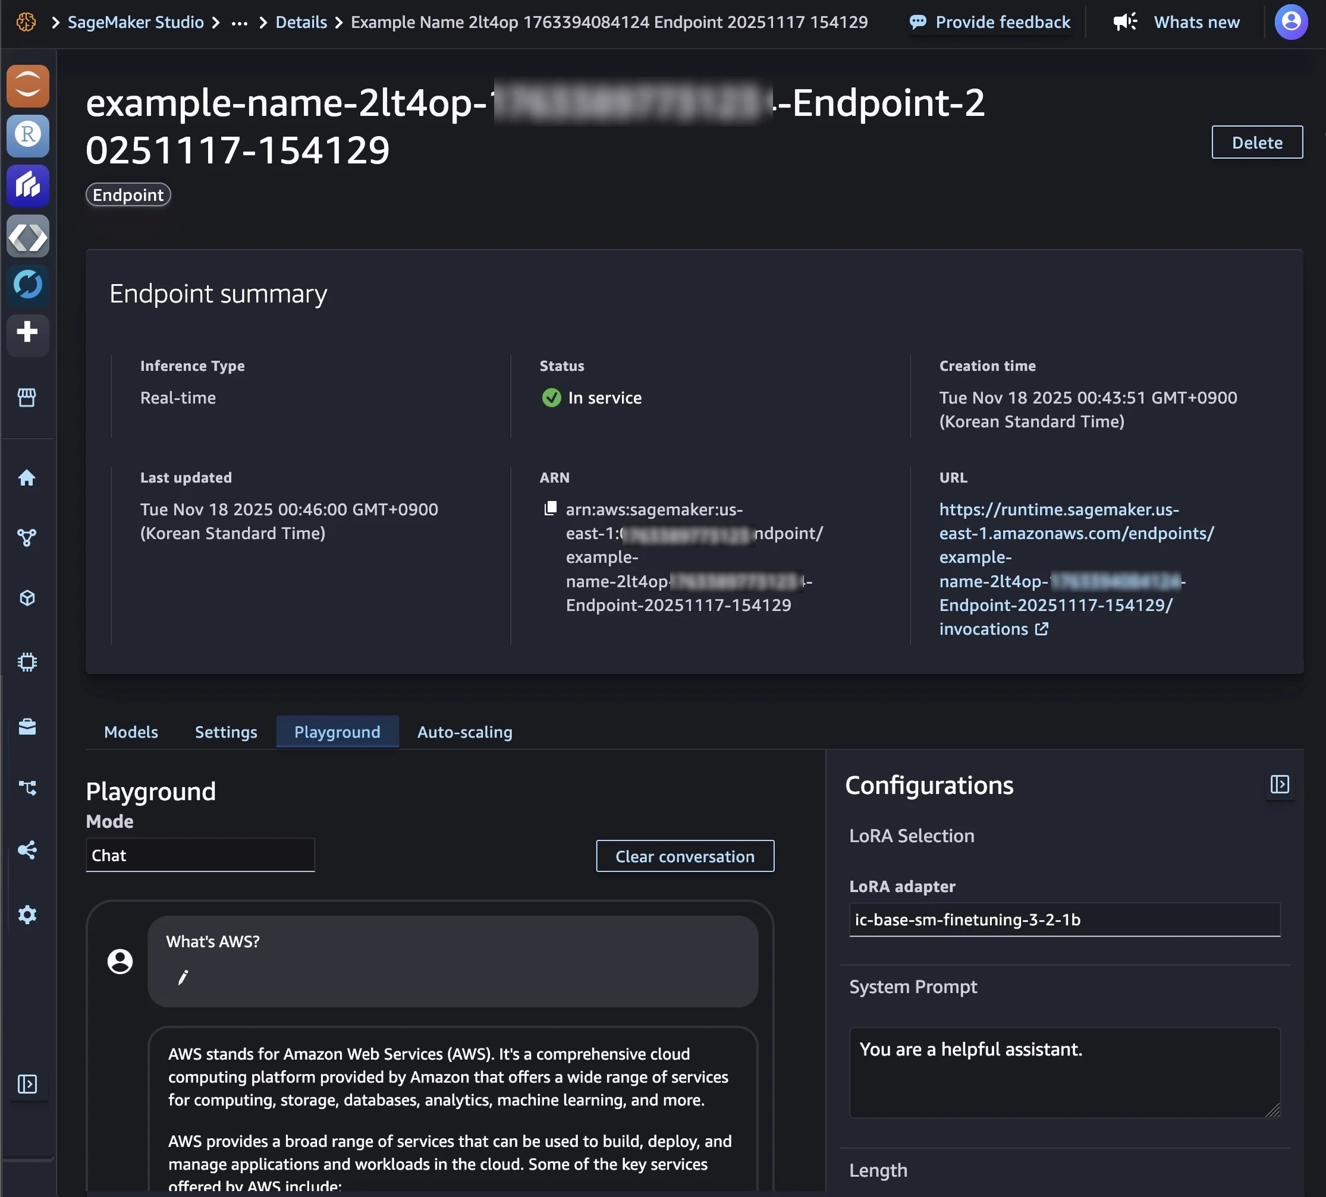Expand the left navigation sidebar
The image size is (1326, 1197).
coord(27,1084)
